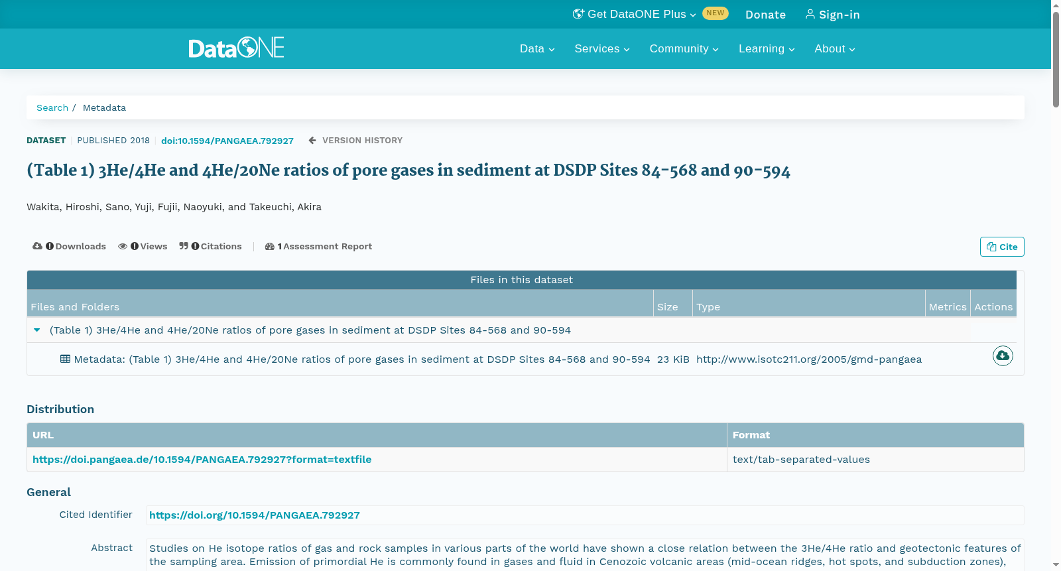Click the Version History back arrow icon

click(x=312, y=141)
